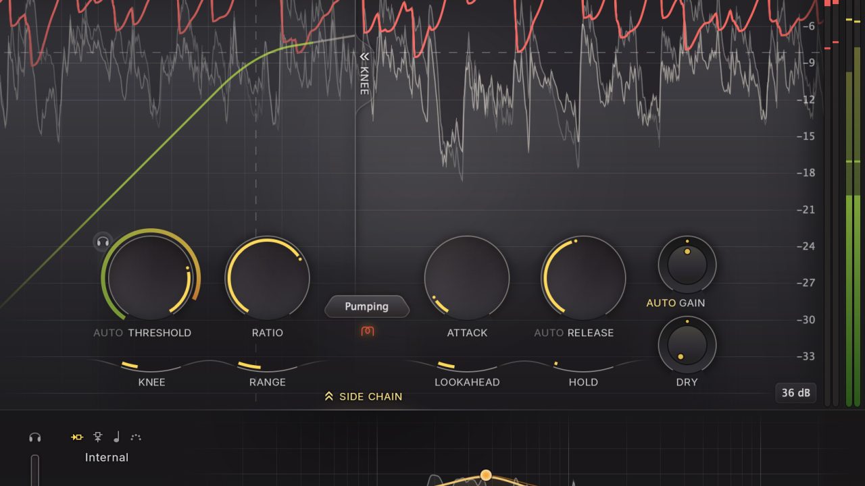Select the Internal sidechain input icon
Screen dimensions: 865x486
[76, 437]
